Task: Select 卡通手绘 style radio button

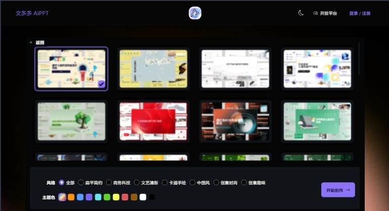Action: tap(164, 183)
